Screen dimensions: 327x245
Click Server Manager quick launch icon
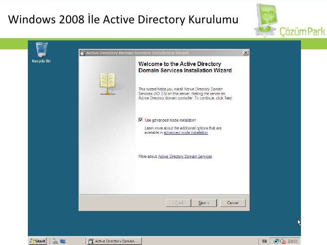click(x=55, y=241)
